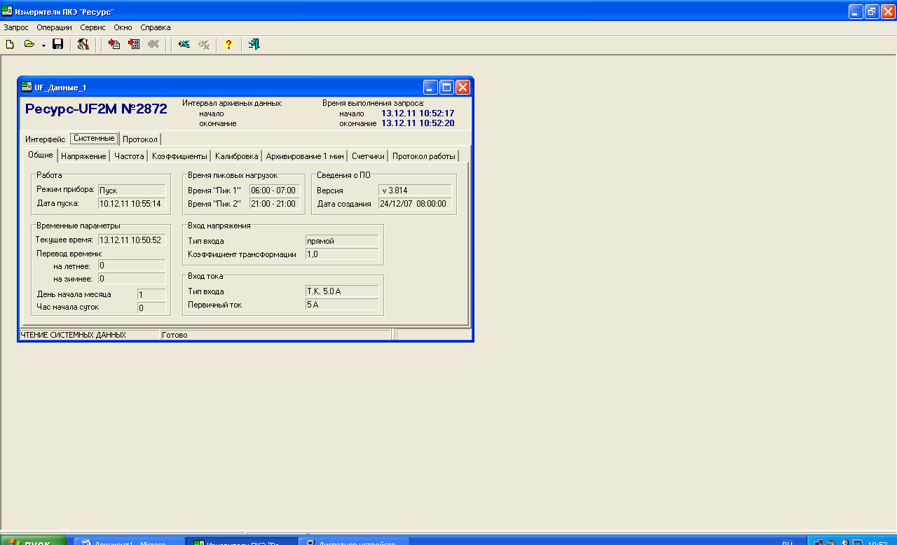Click the exit door toolbar icon
This screenshot has height=545, width=897.
pos(254,44)
